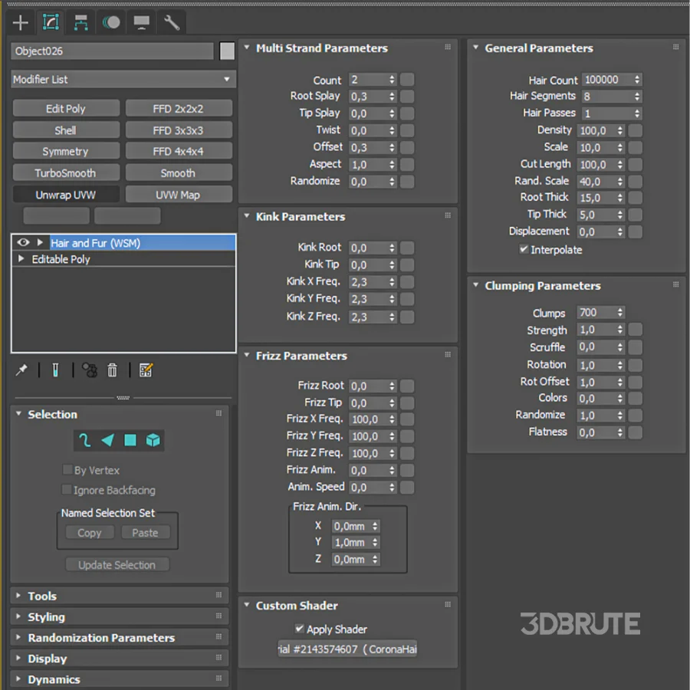The width and height of the screenshot is (690, 690).
Task: Select Polygon sub-object square icon
Action: point(130,440)
